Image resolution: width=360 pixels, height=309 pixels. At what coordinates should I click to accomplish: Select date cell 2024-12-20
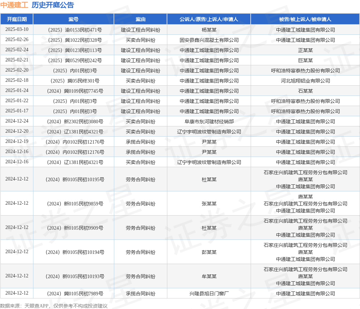click(17, 131)
